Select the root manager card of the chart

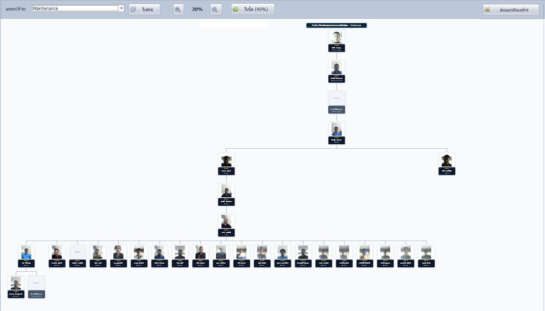[x=337, y=41]
